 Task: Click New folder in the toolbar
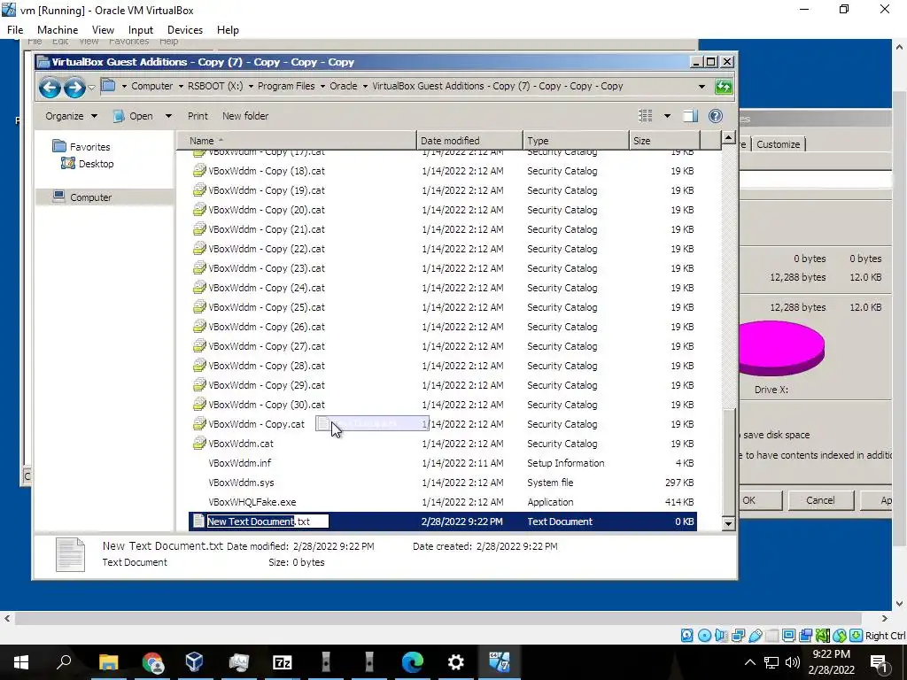pyautogui.click(x=245, y=116)
